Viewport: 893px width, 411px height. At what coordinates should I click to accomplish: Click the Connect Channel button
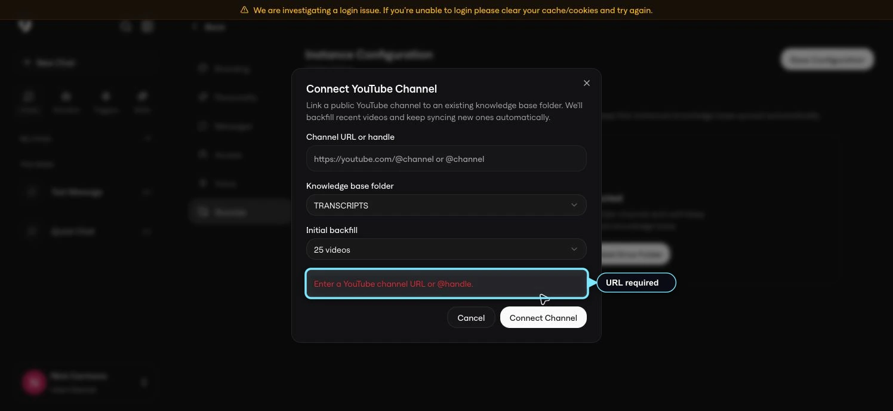pos(543,318)
